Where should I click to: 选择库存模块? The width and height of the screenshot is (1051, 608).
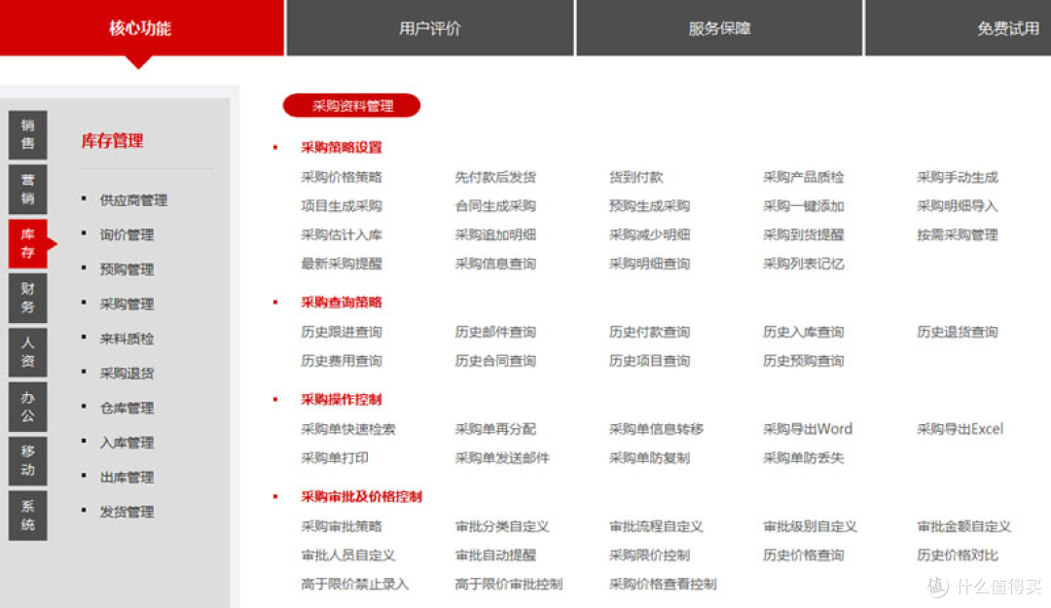point(26,244)
